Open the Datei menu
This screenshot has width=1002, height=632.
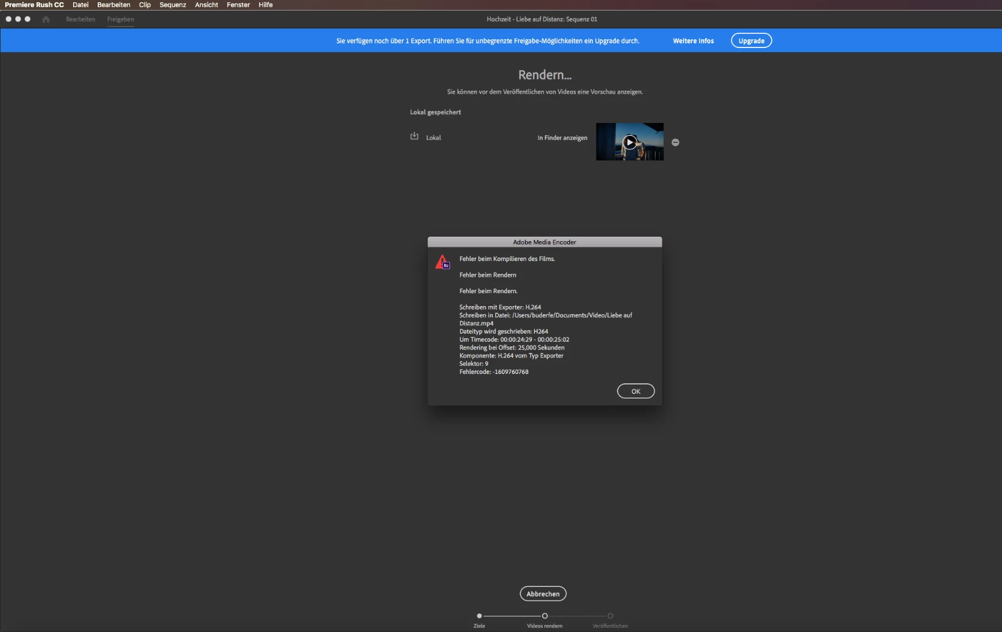point(80,5)
